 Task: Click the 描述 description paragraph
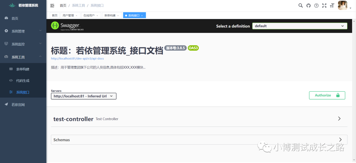(x=98, y=67)
